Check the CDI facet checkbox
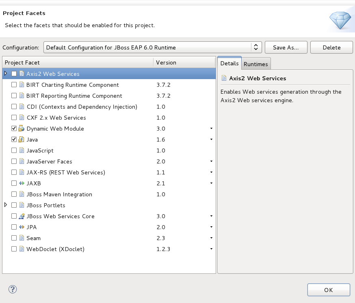 (x=14, y=107)
